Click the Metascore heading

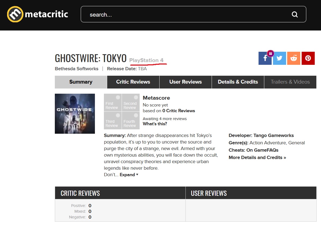[156, 98]
